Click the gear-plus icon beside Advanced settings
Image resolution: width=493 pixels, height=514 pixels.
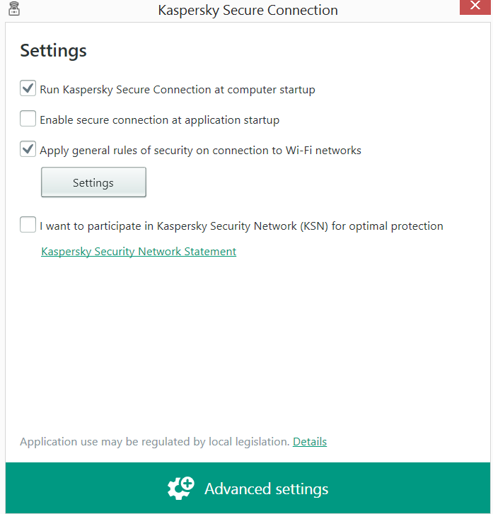pyautogui.click(x=180, y=488)
